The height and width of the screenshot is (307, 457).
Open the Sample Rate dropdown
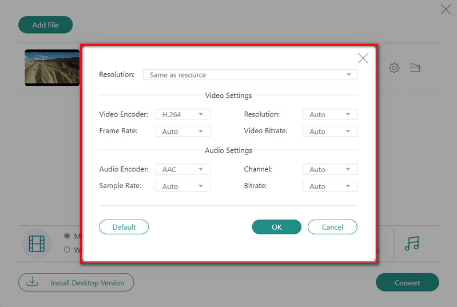(x=183, y=186)
